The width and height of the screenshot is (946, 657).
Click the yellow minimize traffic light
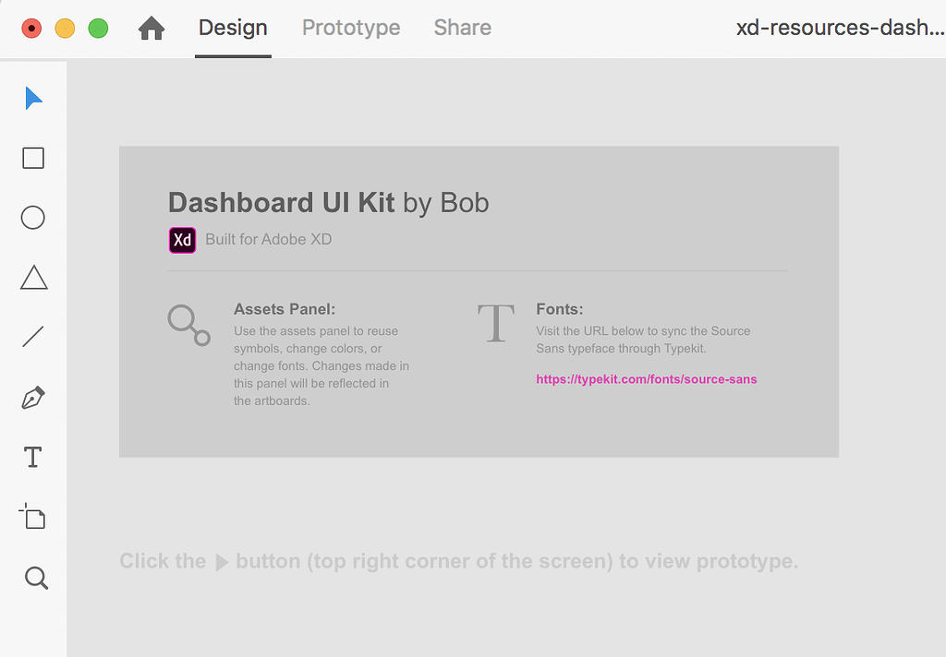click(x=65, y=29)
